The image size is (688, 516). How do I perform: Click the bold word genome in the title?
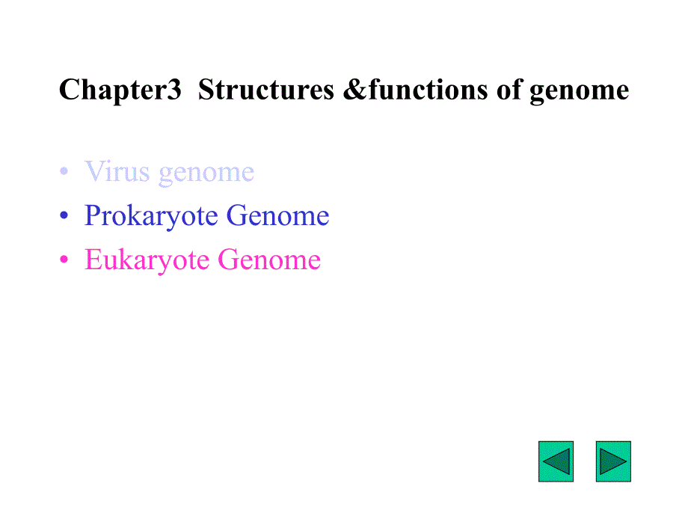coord(579,91)
